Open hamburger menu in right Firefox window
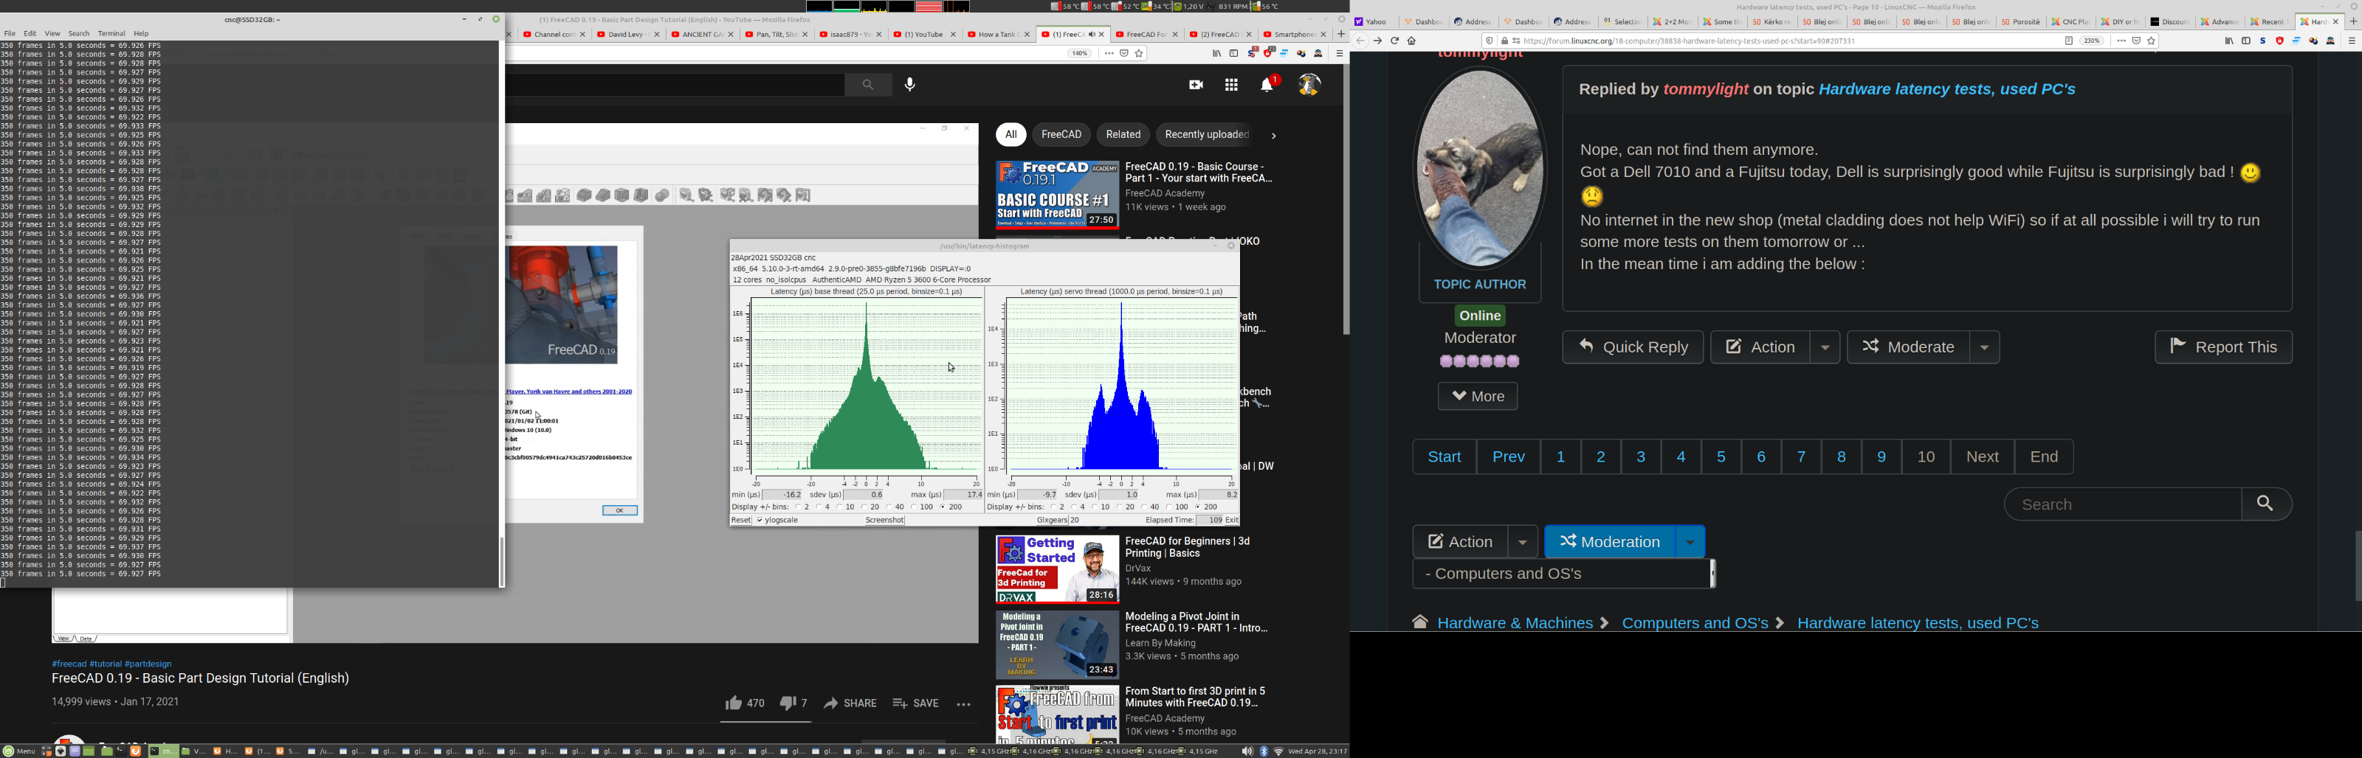The height and width of the screenshot is (758, 2362). click(2352, 41)
